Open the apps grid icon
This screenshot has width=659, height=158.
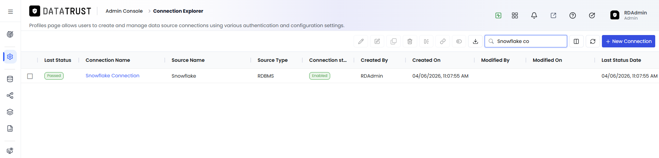515,15
